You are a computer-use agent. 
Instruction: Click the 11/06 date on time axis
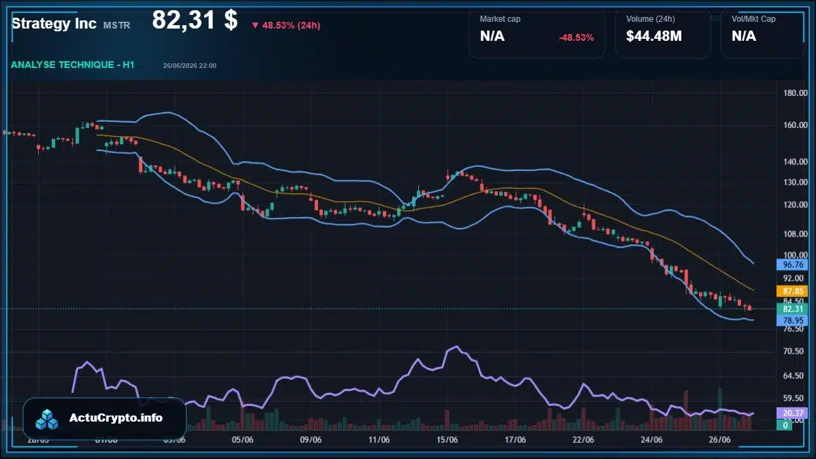coord(379,440)
